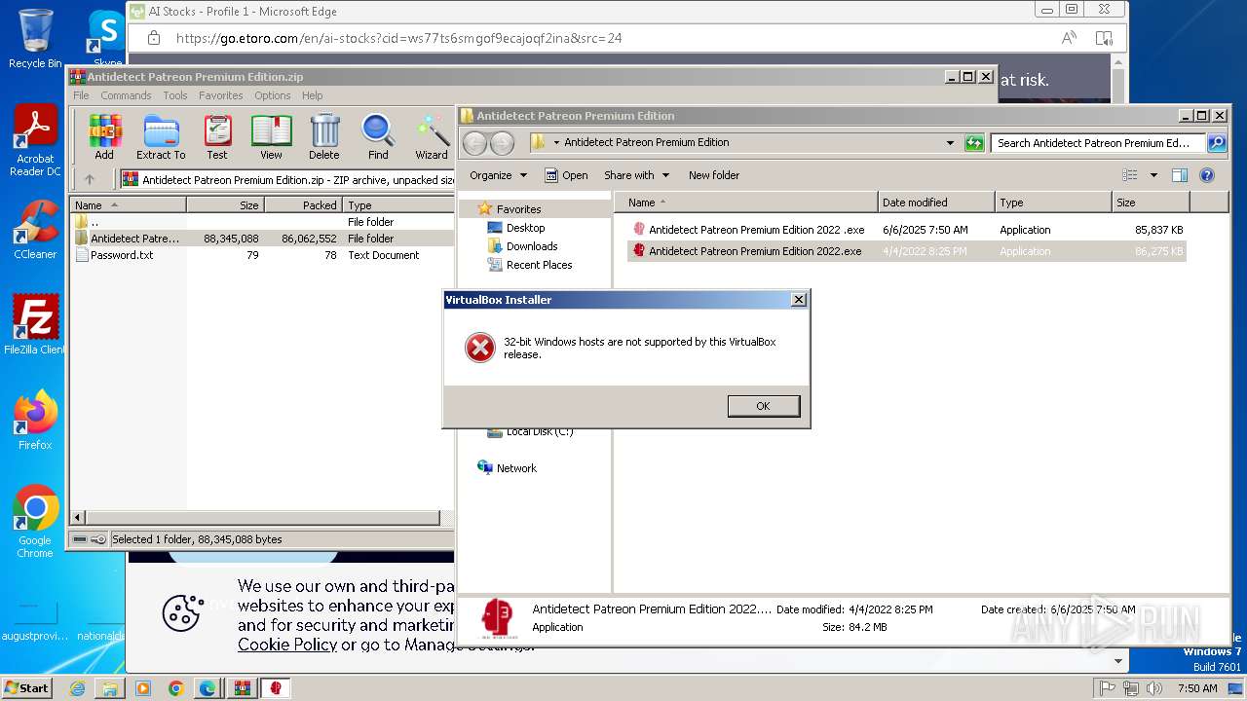1247x701 pixels.
Task: Open Desktop in Explorer navigation pane
Action: point(525,228)
